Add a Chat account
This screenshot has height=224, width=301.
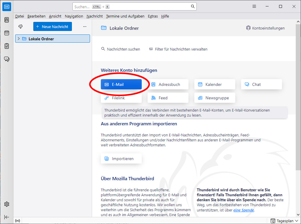(262, 84)
